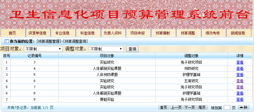Click the 序号 column header
The image size is (254, 112).
click(7, 56)
